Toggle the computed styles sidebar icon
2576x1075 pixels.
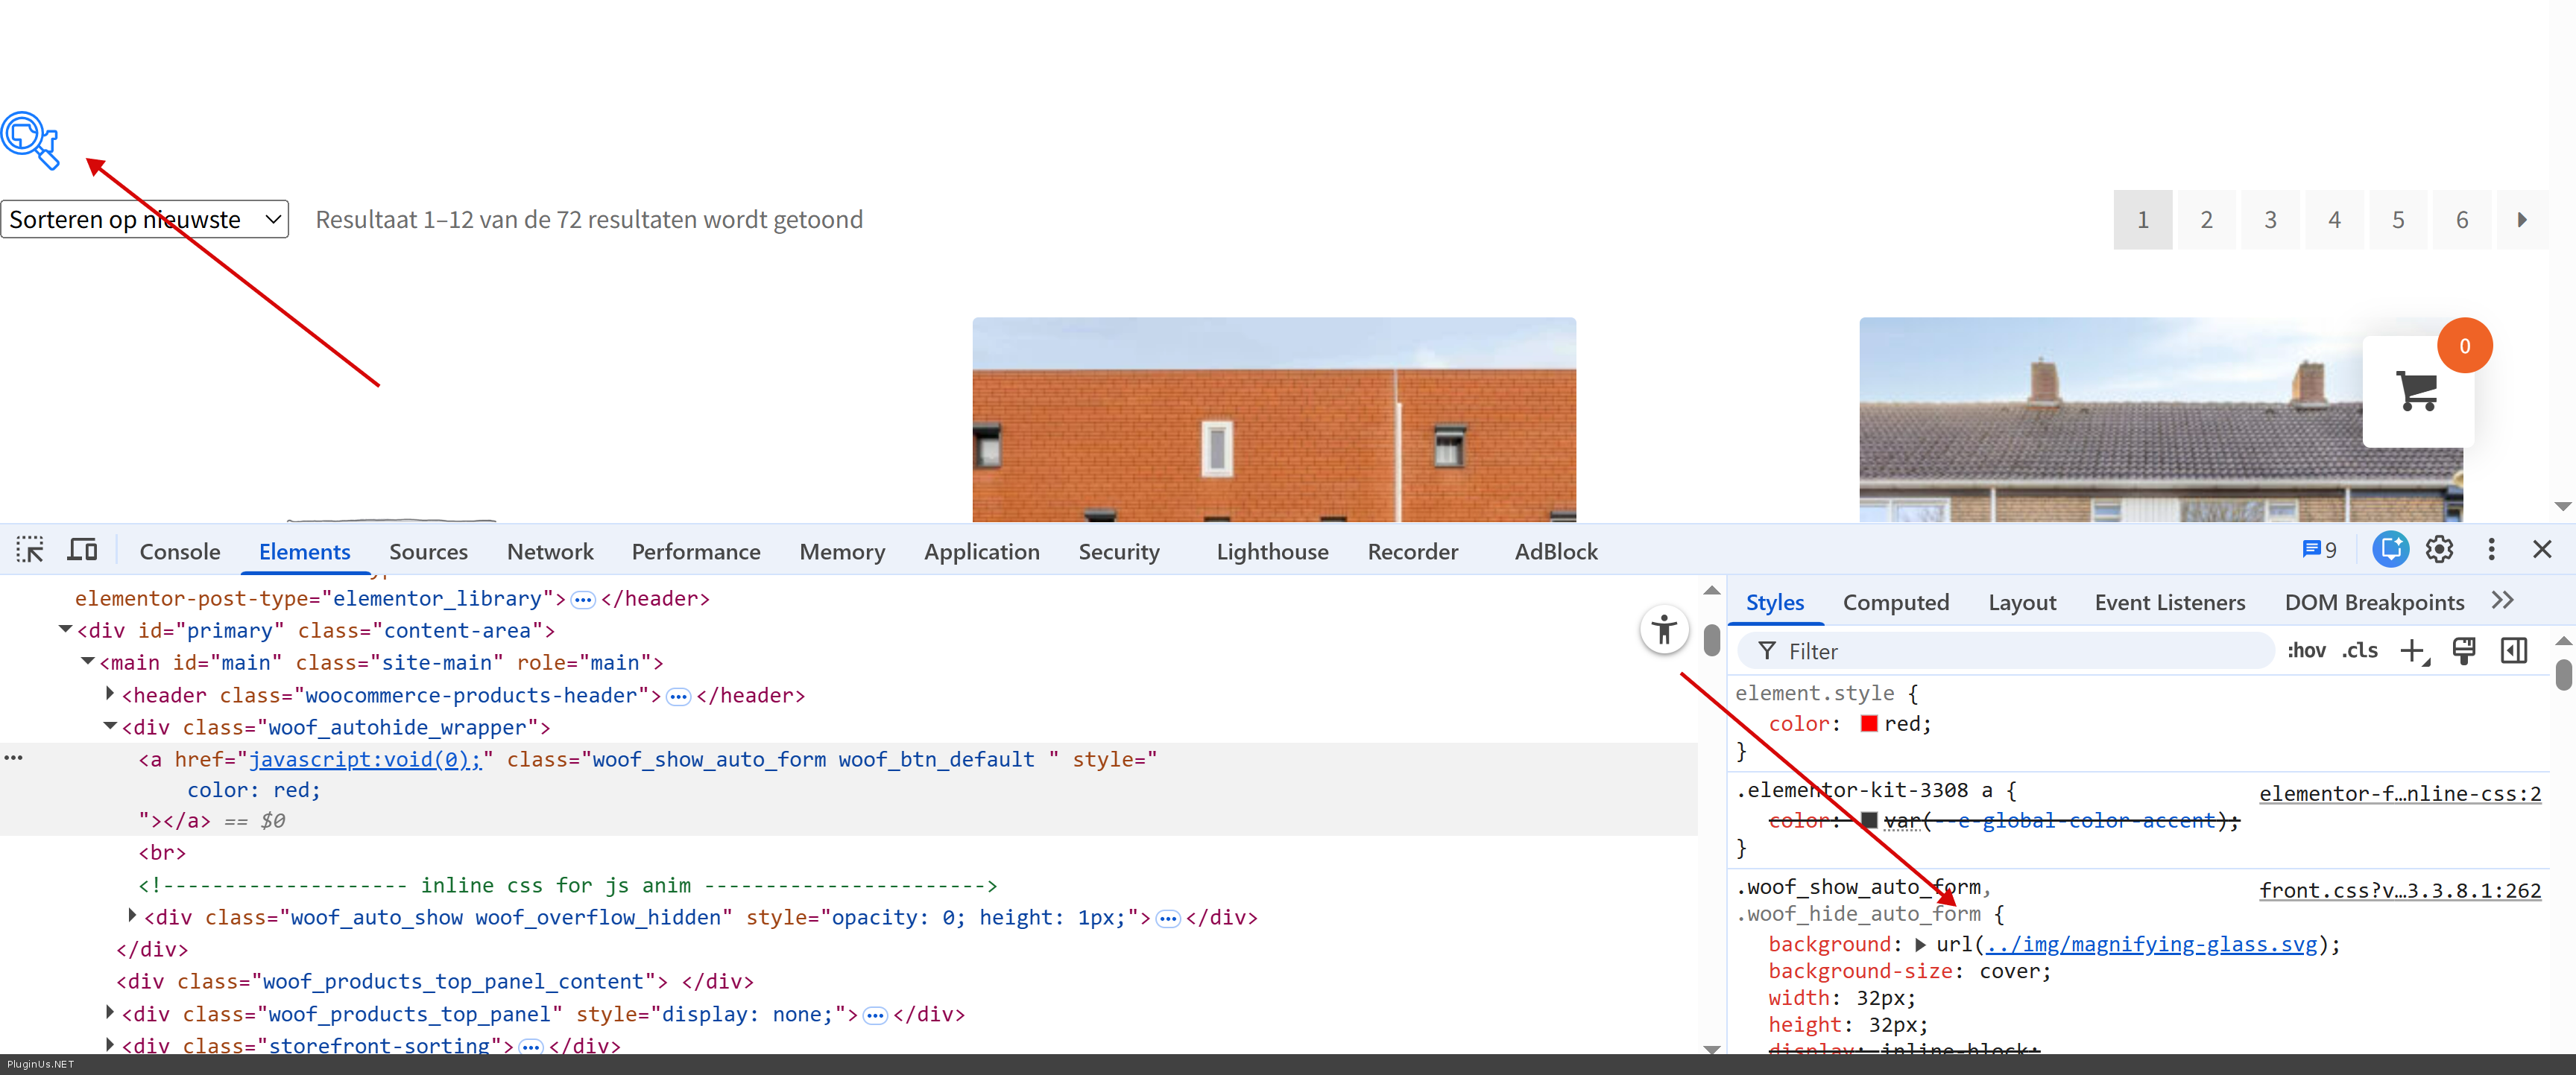2514,651
